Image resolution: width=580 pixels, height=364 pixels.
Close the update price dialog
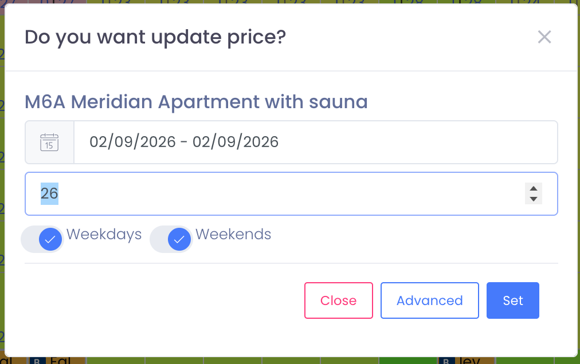(338, 300)
